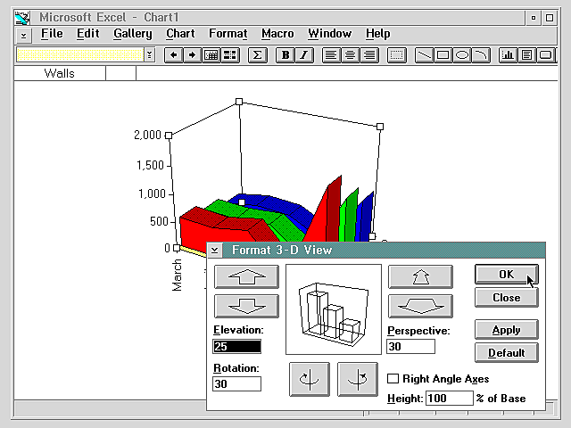Open the Gallery menu

(133, 34)
